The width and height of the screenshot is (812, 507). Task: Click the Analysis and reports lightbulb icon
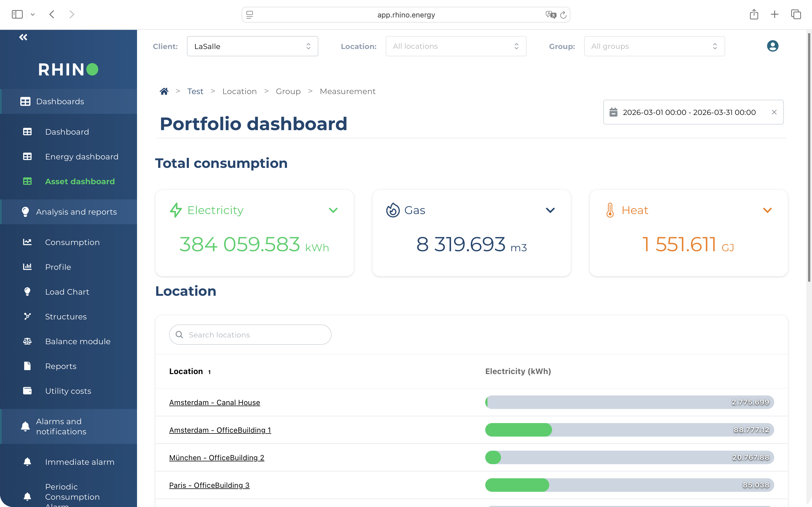25,212
